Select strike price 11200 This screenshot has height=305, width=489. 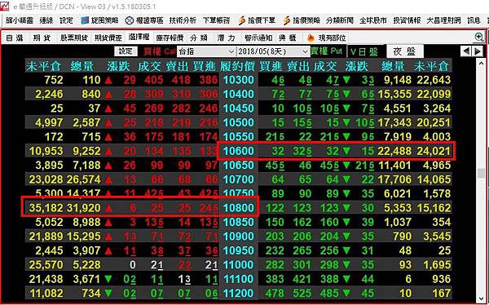click(239, 294)
